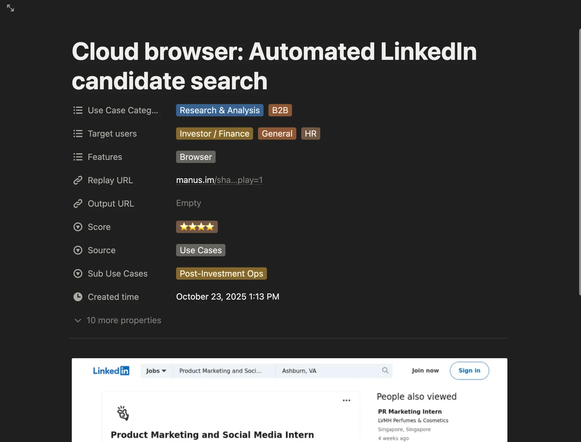
Task: Click the Created time clock icon
Action: (x=78, y=297)
